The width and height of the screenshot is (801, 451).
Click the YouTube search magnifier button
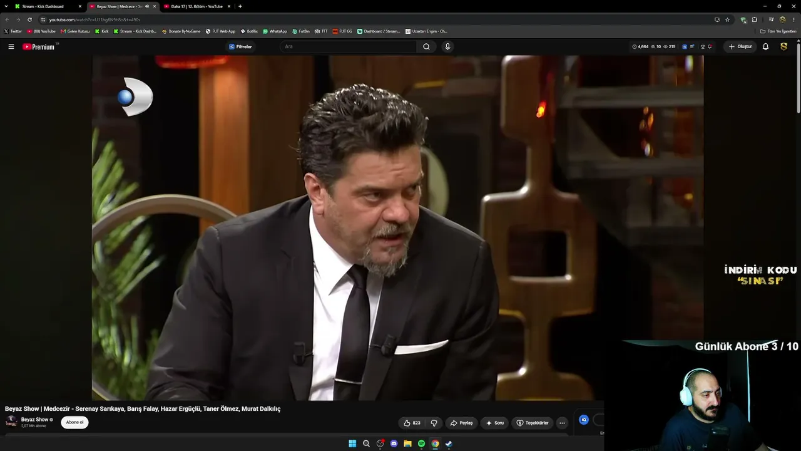click(x=426, y=46)
